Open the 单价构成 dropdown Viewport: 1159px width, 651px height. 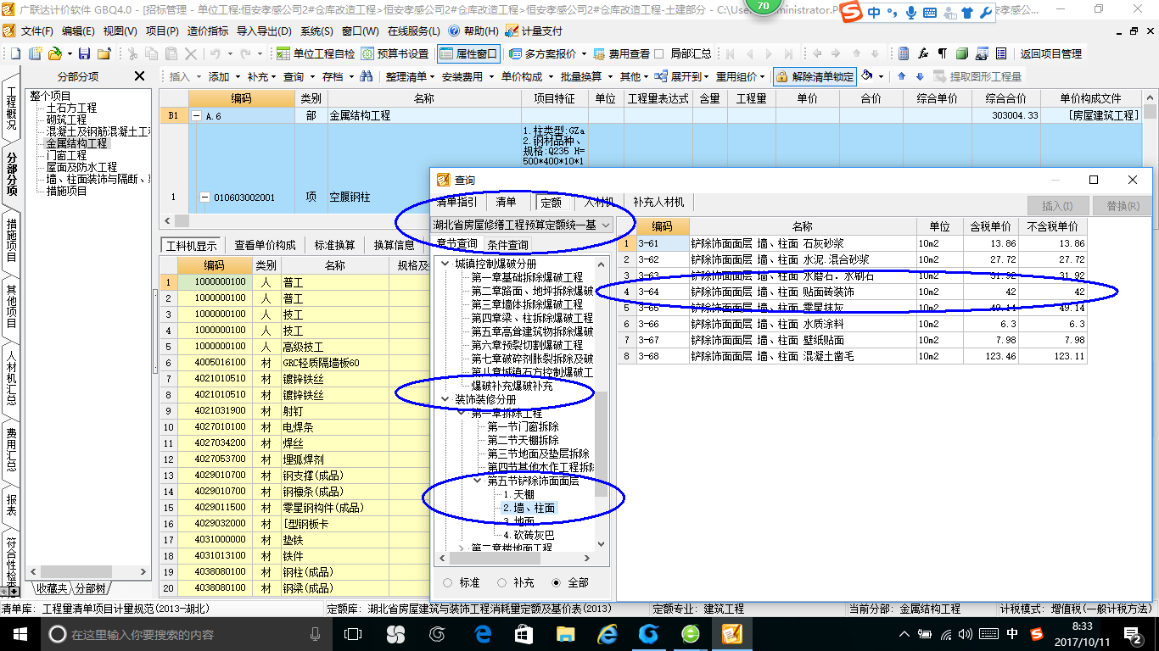tap(525, 76)
